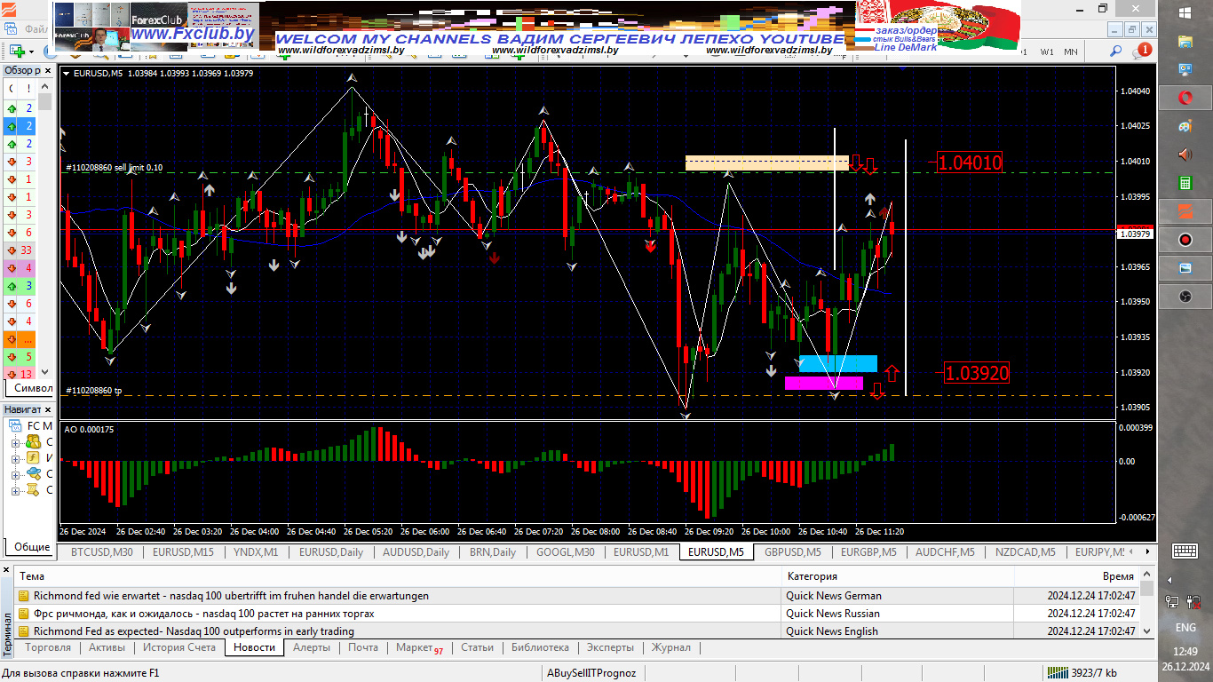The height and width of the screenshot is (682, 1213).
Task: Click the 1.03920 price label
Action: pyautogui.click(x=977, y=373)
